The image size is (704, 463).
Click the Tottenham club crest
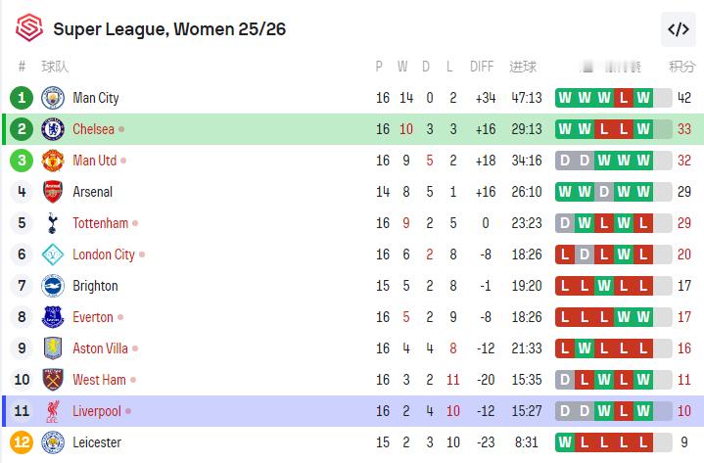pos(53,223)
